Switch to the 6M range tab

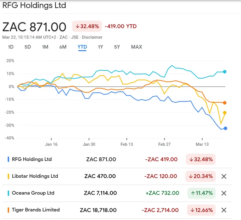(63, 47)
